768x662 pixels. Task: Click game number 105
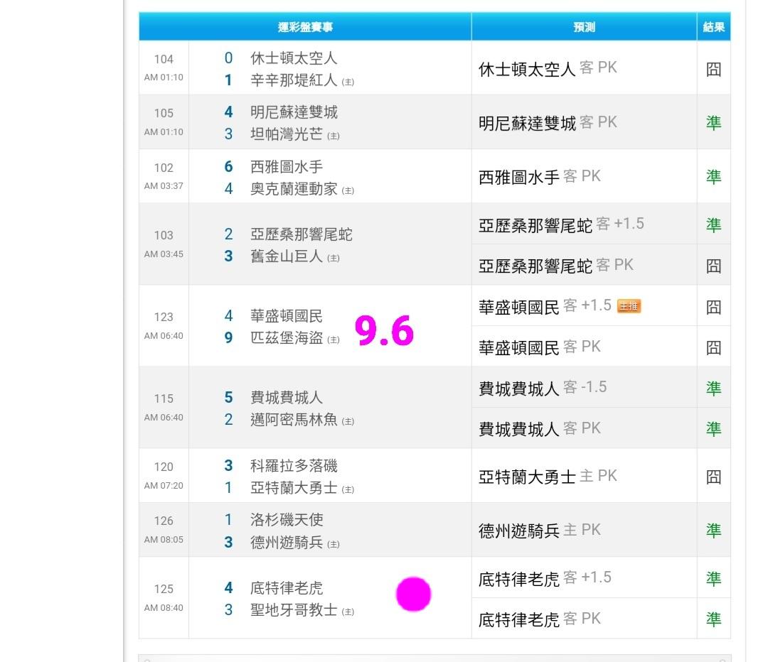(164, 113)
